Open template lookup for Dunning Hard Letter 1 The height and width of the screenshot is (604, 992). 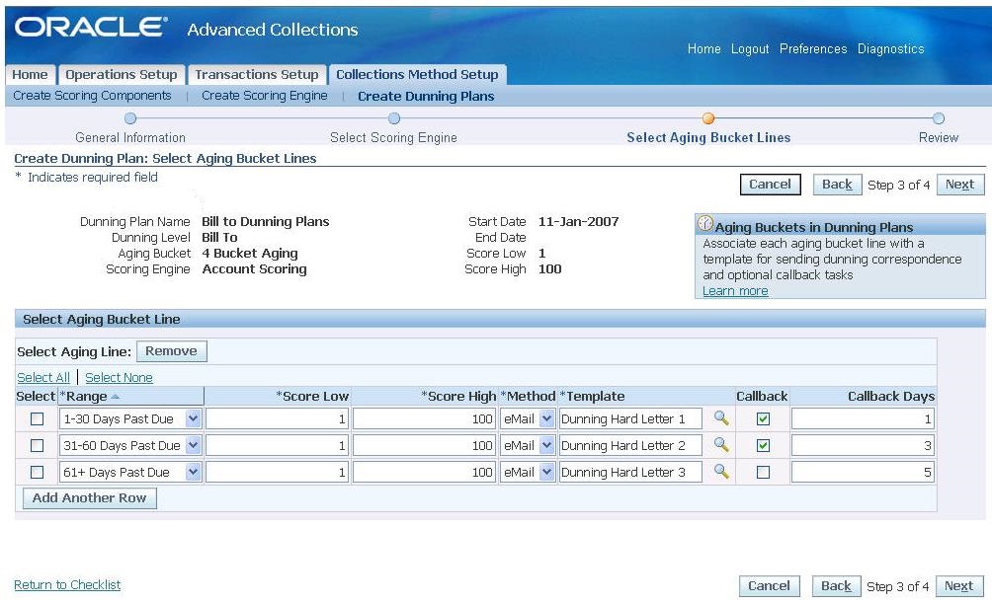[x=719, y=417]
